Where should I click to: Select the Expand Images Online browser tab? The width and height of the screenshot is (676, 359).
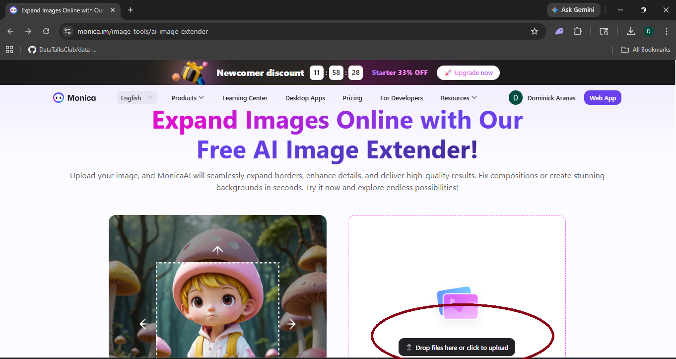[x=62, y=10]
